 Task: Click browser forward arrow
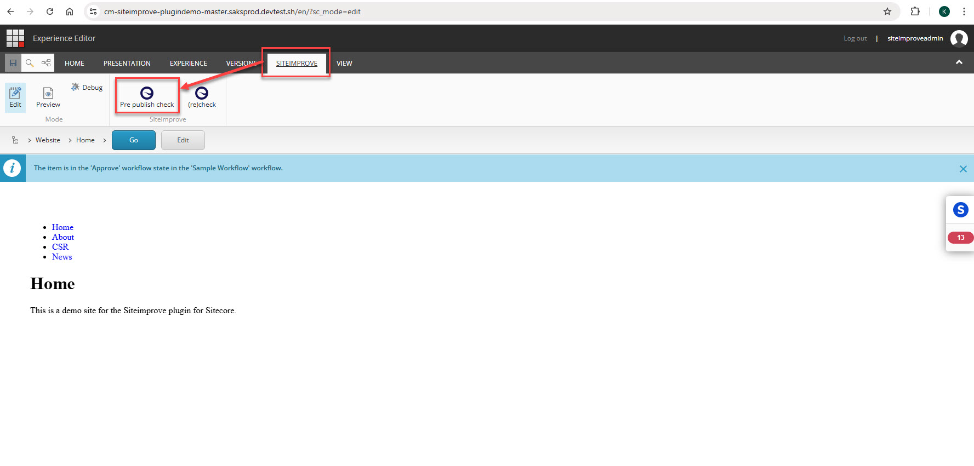(x=30, y=11)
